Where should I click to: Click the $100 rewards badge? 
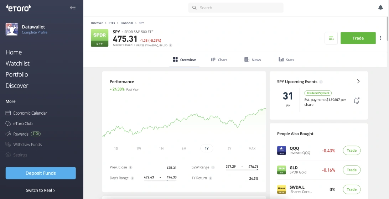point(36,134)
